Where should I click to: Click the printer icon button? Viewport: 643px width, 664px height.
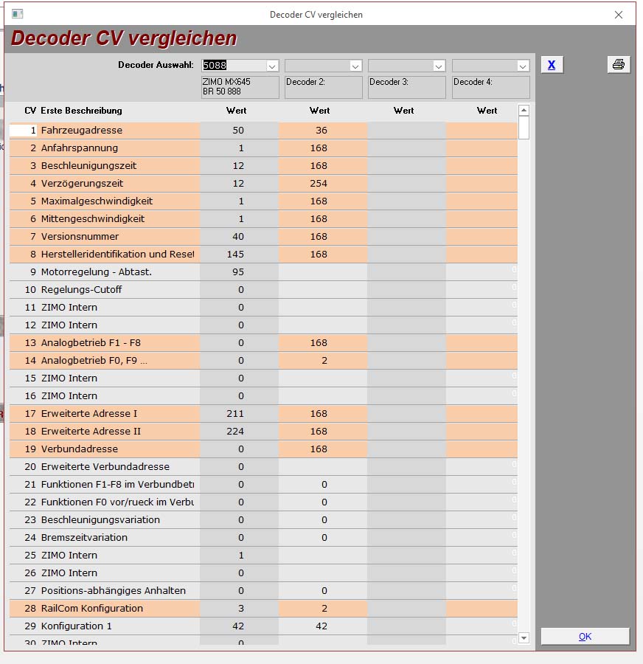619,64
